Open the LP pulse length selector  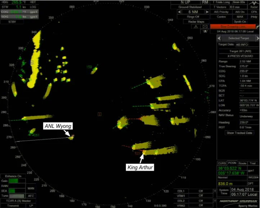point(31,206)
